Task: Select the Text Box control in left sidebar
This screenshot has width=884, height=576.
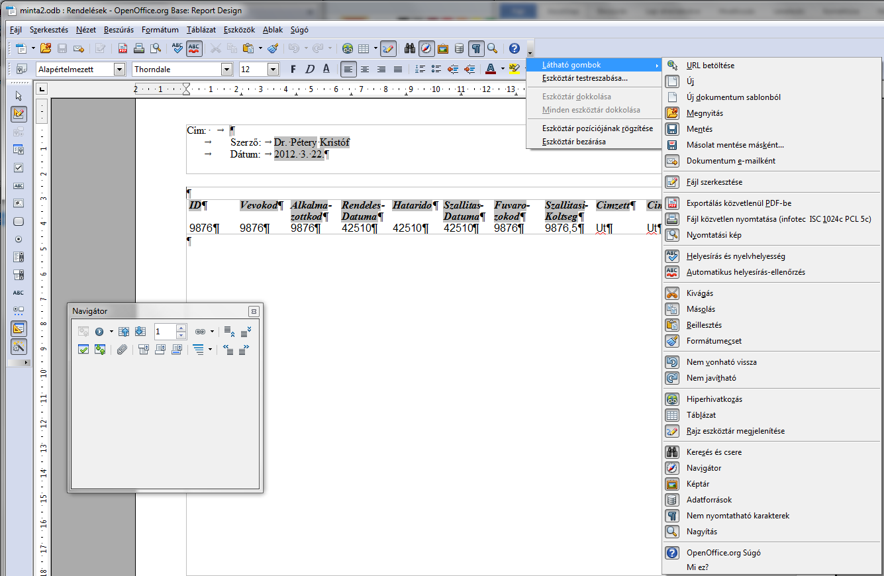Action: (x=19, y=185)
